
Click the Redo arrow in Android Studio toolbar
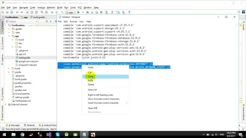(22, 12)
